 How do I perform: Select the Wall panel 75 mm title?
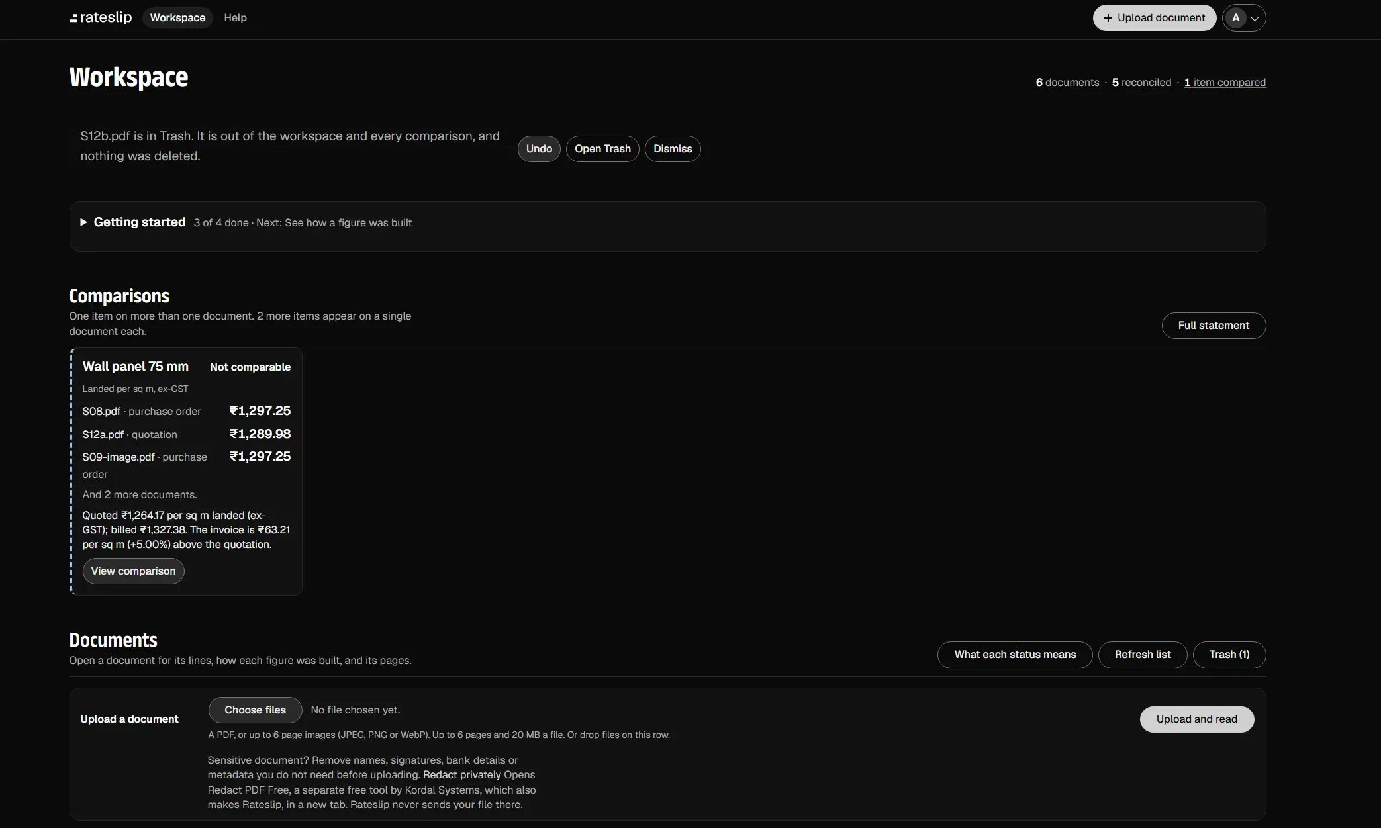(x=135, y=367)
